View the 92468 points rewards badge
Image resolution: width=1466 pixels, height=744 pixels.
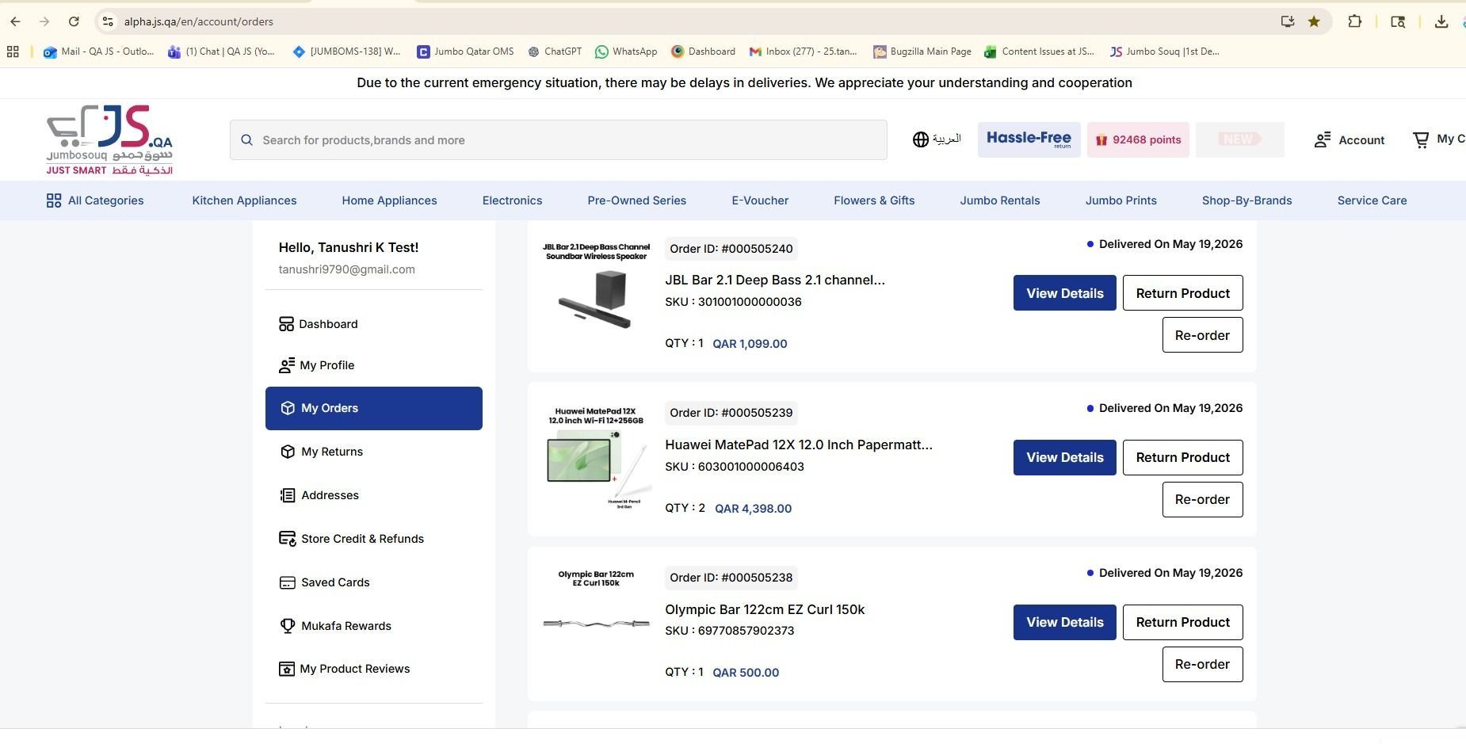1138,139
